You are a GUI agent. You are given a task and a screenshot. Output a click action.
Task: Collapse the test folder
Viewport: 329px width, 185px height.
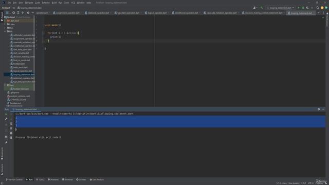click(5, 85)
